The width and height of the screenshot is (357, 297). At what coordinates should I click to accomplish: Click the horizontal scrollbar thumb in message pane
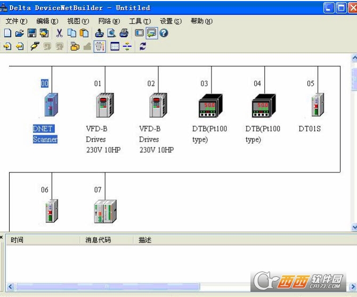coord(107,286)
